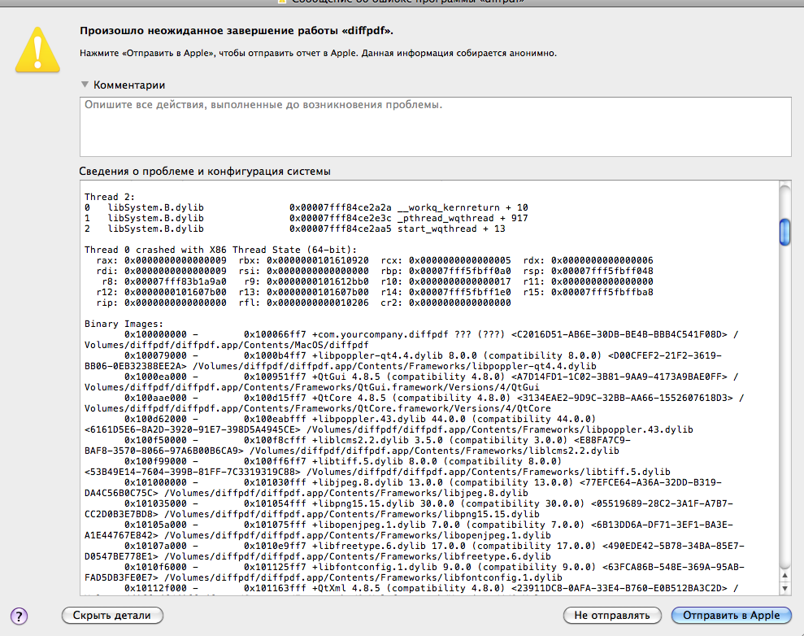Image resolution: width=804 pixels, height=636 pixels.
Task: Click the crash title mentioning «diffpdf»
Action: [x=237, y=31]
